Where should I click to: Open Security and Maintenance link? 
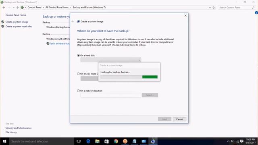[19, 128]
